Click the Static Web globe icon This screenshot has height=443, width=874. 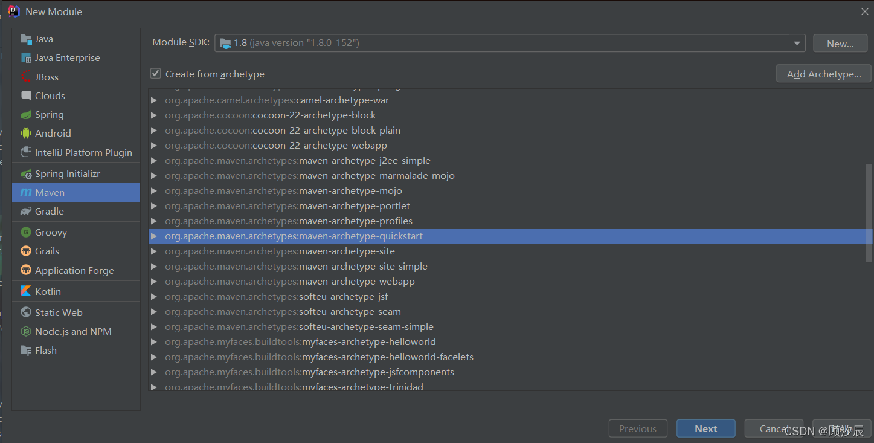click(26, 312)
